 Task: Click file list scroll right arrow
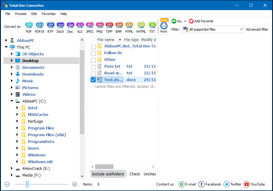[153, 167]
